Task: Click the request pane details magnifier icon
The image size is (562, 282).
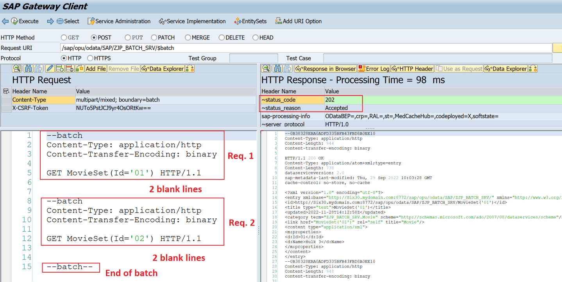Action: coord(17,69)
